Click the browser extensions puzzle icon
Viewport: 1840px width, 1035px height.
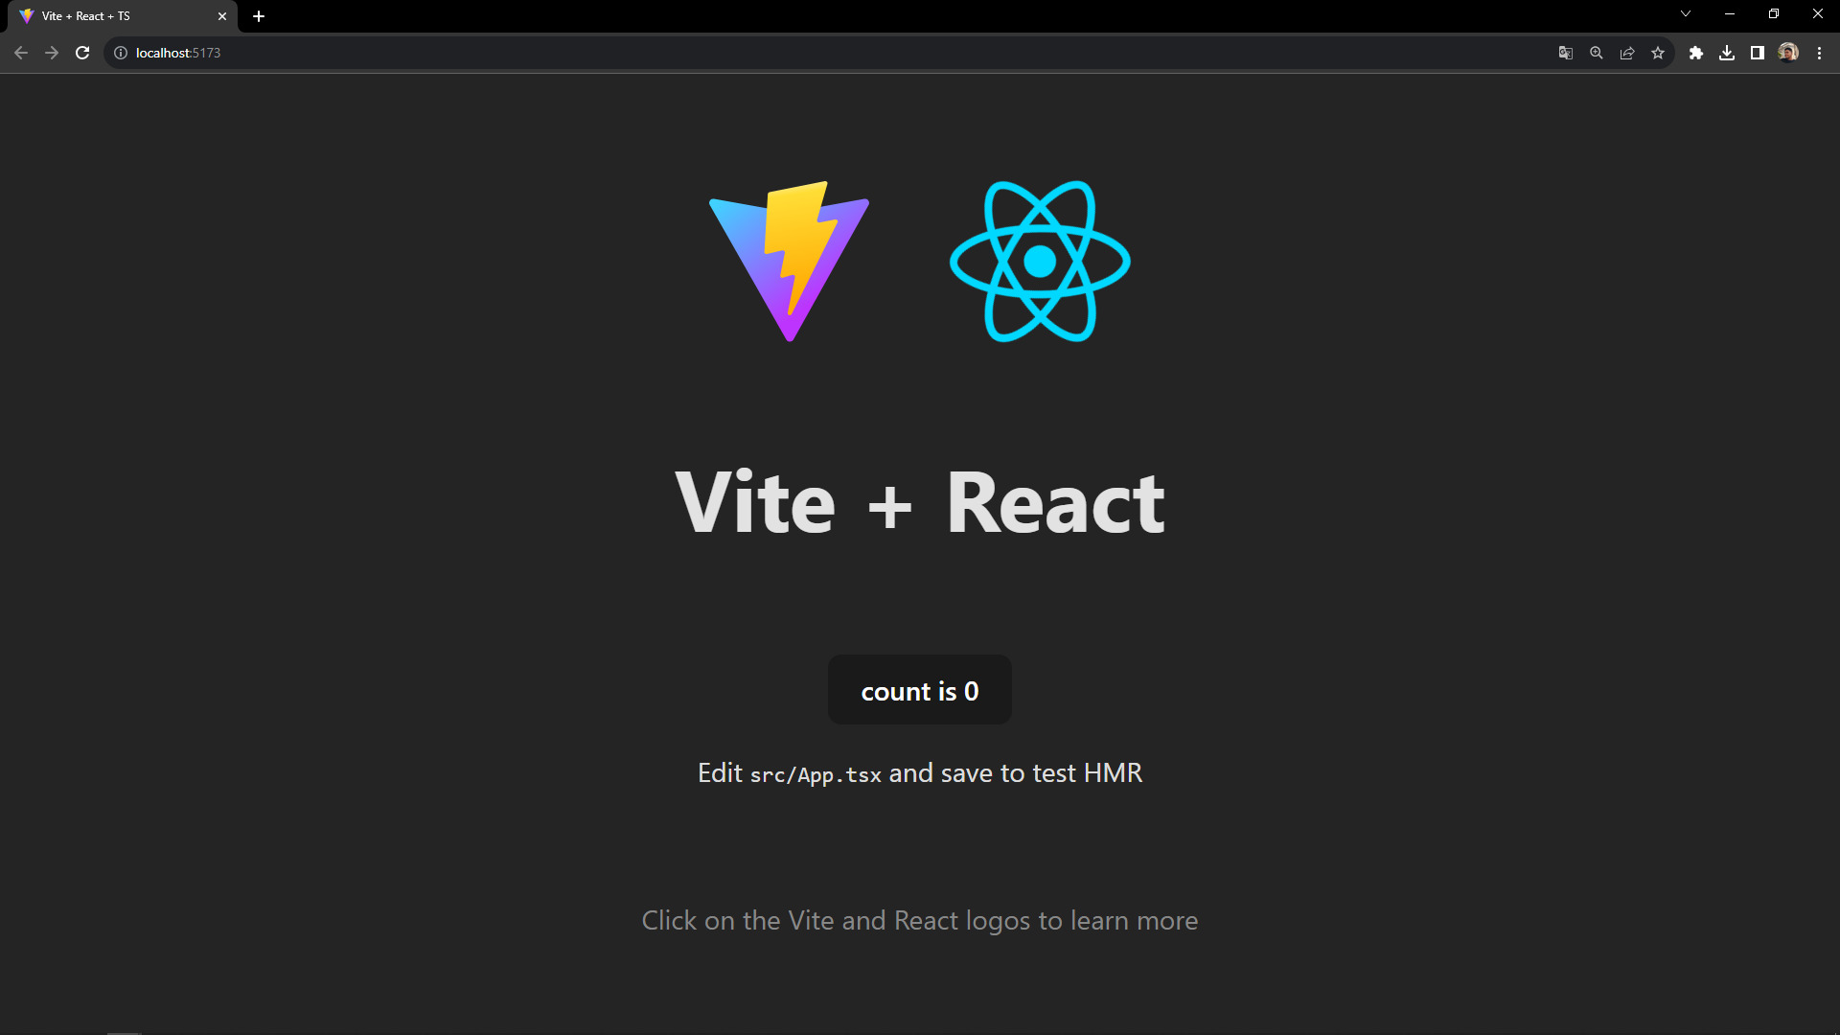pos(1696,52)
